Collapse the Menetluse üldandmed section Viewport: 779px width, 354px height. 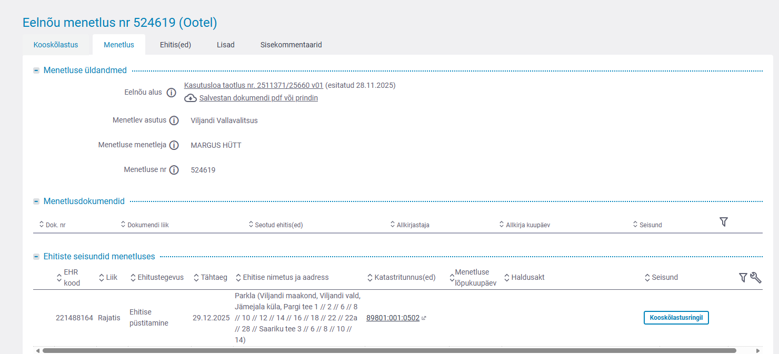(x=36, y=70)
